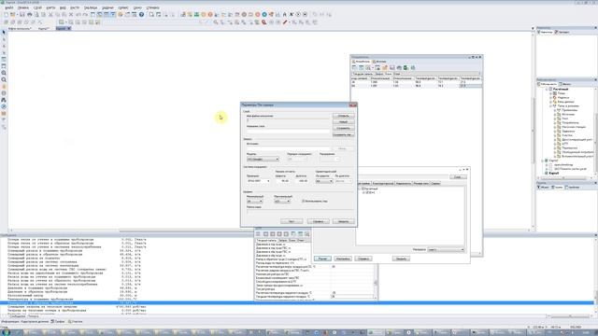The image size is (598, 336).
Task: Click the Широта value field in the dialog
Action: click(283, 181)
